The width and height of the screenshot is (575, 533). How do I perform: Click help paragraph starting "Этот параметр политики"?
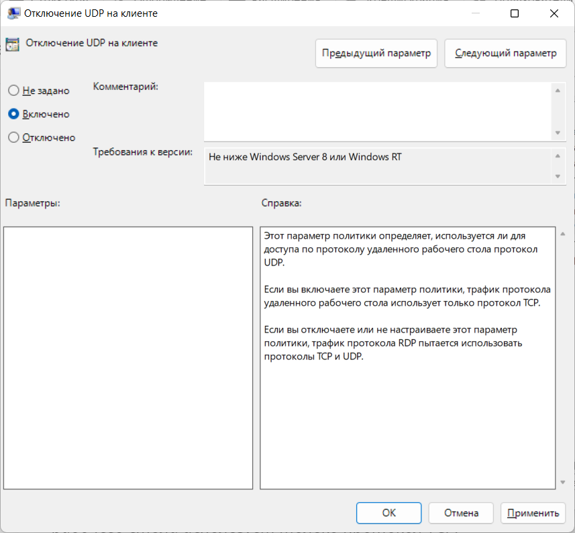tap(401, 249)
